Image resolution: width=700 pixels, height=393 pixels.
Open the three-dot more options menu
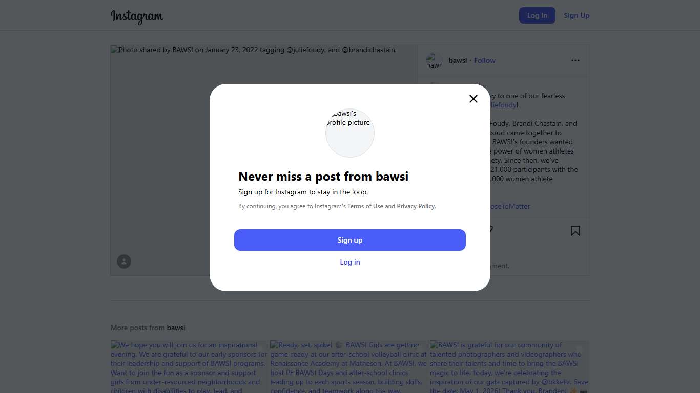pos(575,60)
